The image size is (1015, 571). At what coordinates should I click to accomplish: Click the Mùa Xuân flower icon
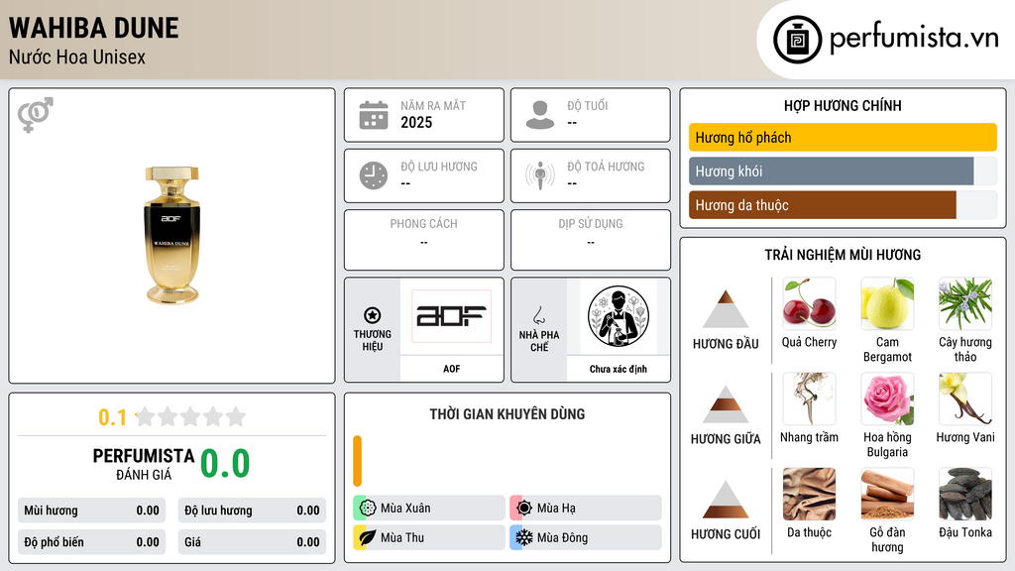pos(368,508)
